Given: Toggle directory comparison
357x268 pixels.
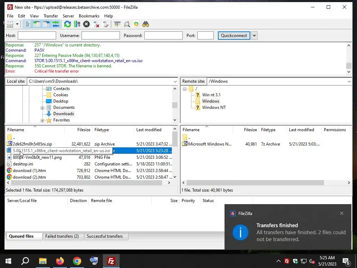Looking at the screenshot, I should pyautogui.click(x=127, y=24).
